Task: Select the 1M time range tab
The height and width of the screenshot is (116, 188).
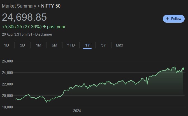Action: click(38, 45)
